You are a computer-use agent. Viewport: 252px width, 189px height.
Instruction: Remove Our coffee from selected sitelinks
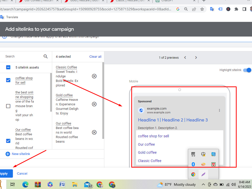pos(94,132)
